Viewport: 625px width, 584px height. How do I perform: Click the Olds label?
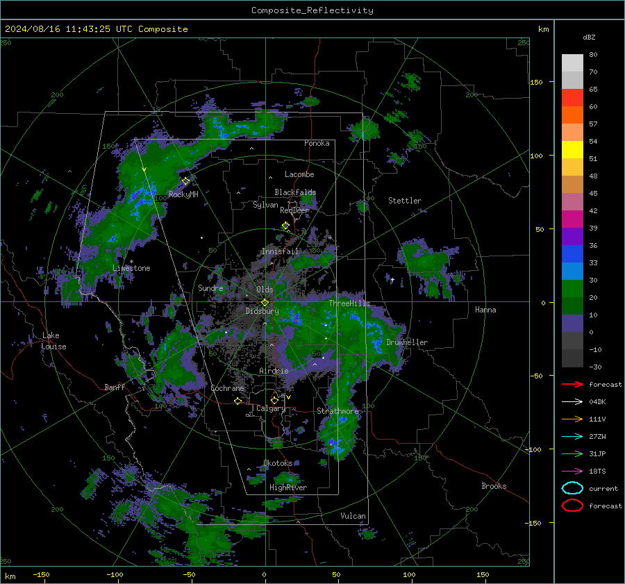click(265, 290)
